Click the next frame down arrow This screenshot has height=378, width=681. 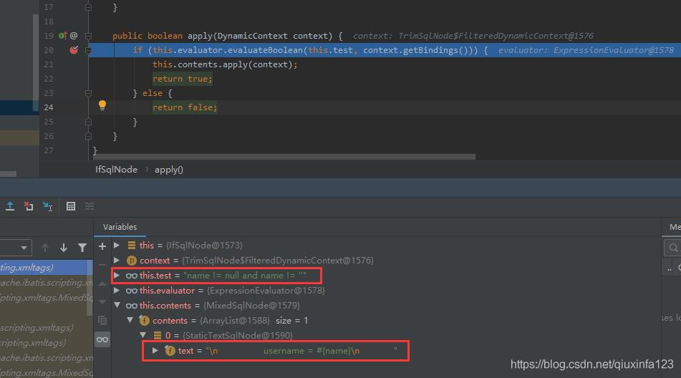pos(64,248)
